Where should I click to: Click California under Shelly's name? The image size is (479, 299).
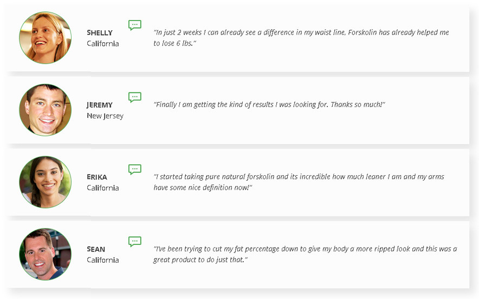click(x=102, y=44)
